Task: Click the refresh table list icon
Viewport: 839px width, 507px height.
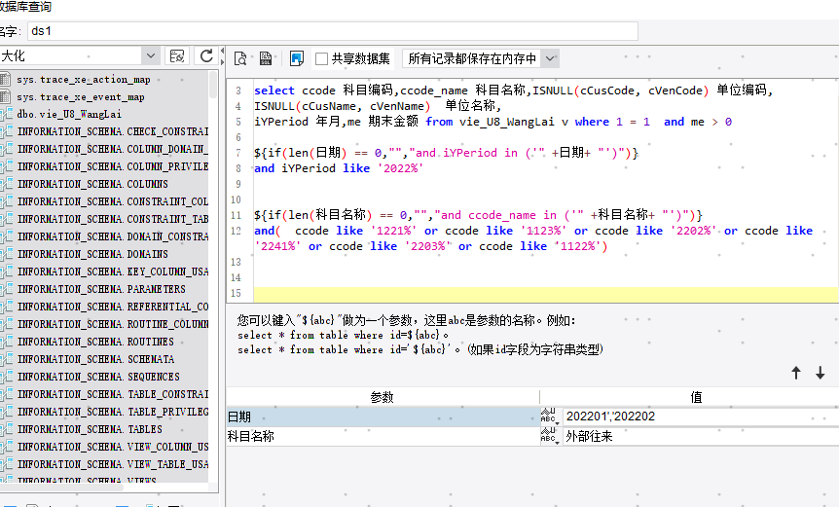Action: [x=206, y=56]
